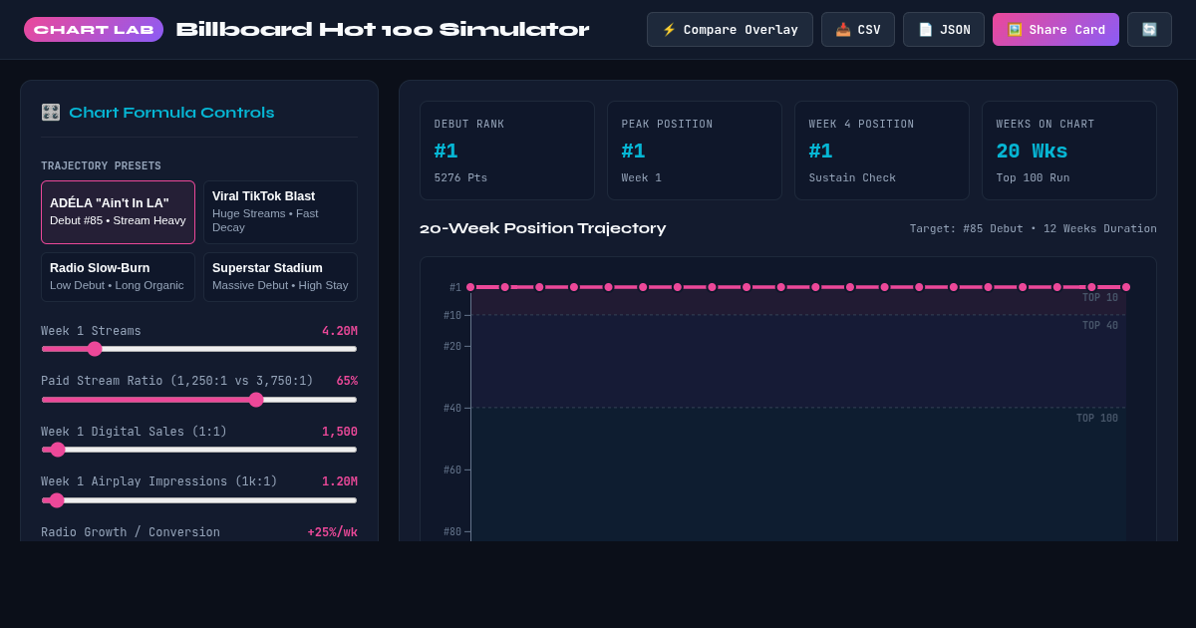This screenshot has width=1196, height=628.
Task: Click the first week data point on chart
Action: [470, 287]
